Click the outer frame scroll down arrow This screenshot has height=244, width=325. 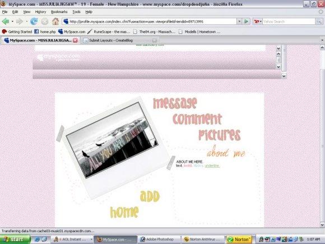tap(284, 76)
